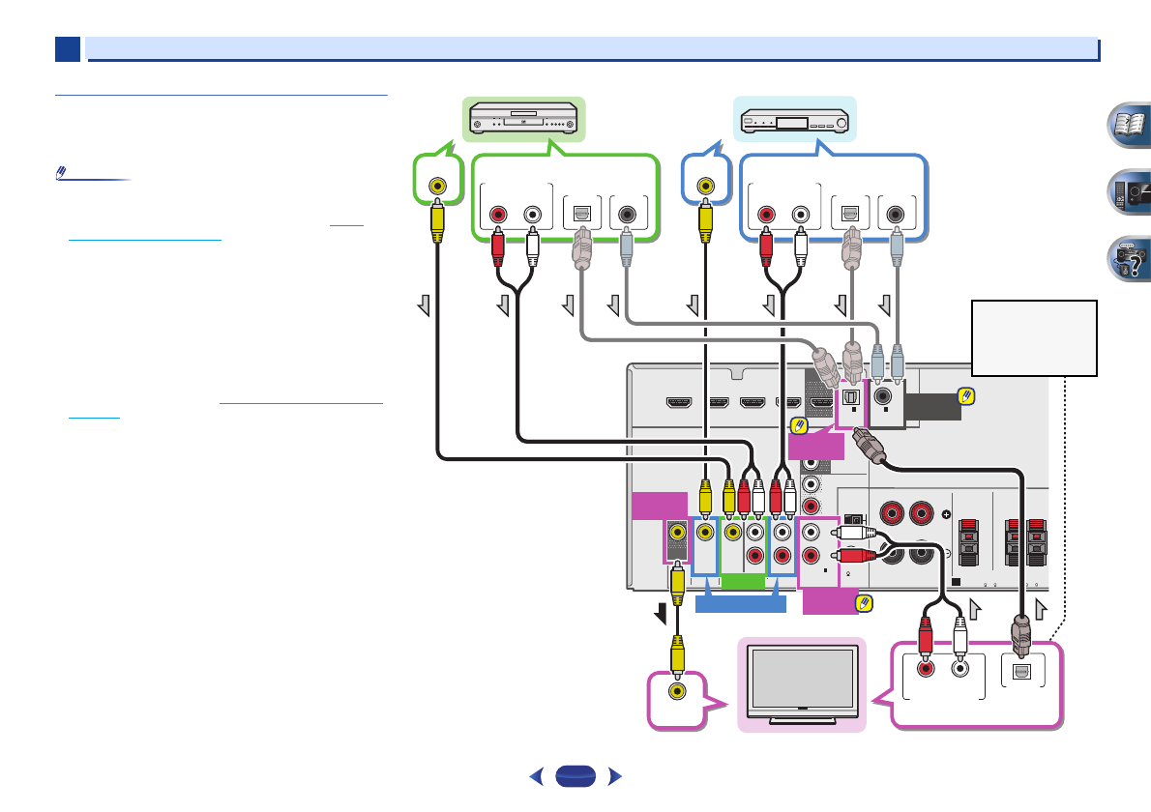Click the page number pill between the arrows
The image size is (1151, 812).
click(576, 776)
